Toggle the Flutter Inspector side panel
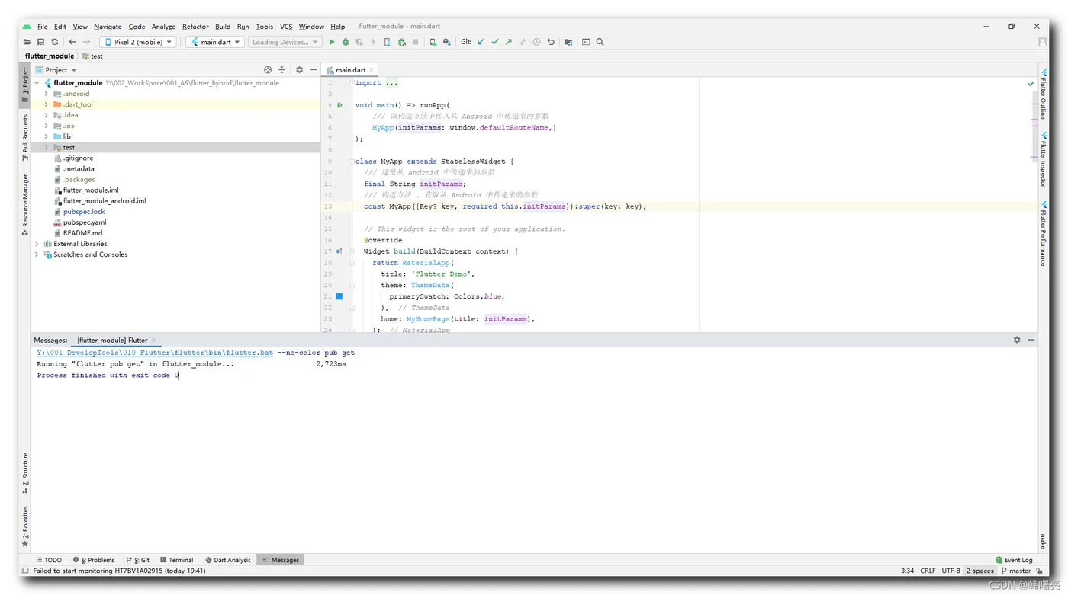 point(1043,159)
